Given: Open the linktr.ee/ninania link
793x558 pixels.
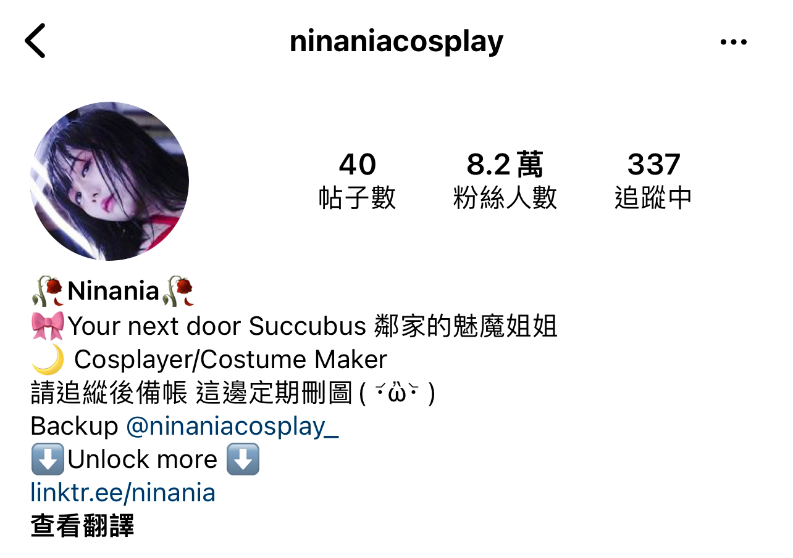Looking at the screenshot, I should [123, 493].
